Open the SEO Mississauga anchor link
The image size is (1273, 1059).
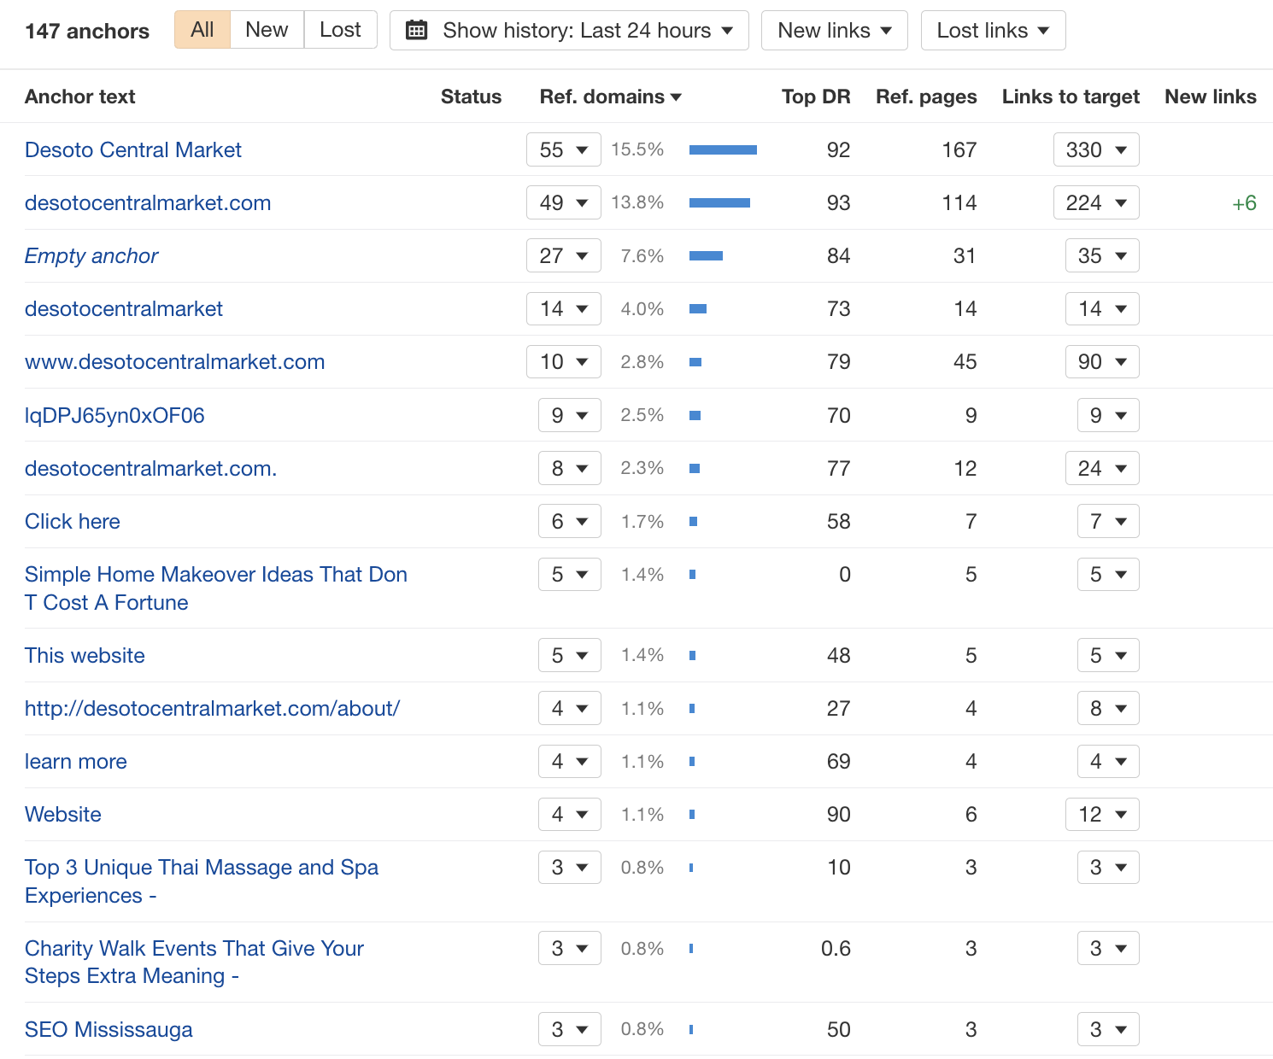109,1029
